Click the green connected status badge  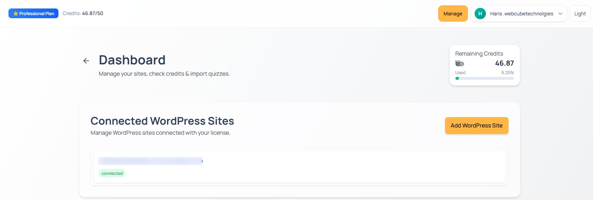[x=112, y=173]
